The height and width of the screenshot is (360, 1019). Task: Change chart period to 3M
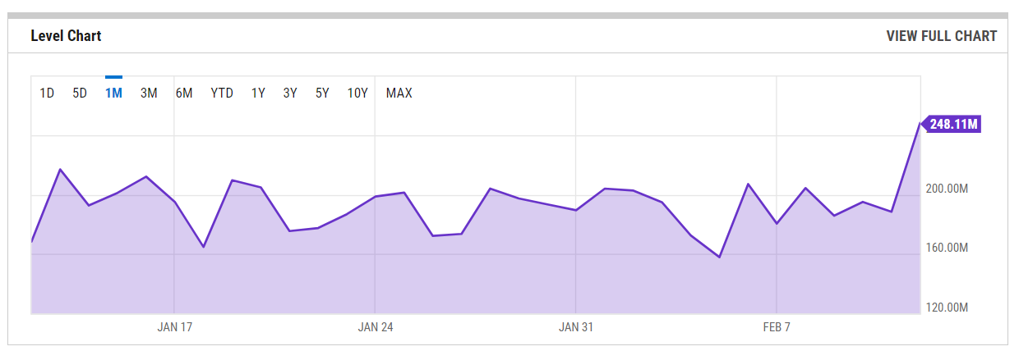pyautogui.click(x=149, y=93)
